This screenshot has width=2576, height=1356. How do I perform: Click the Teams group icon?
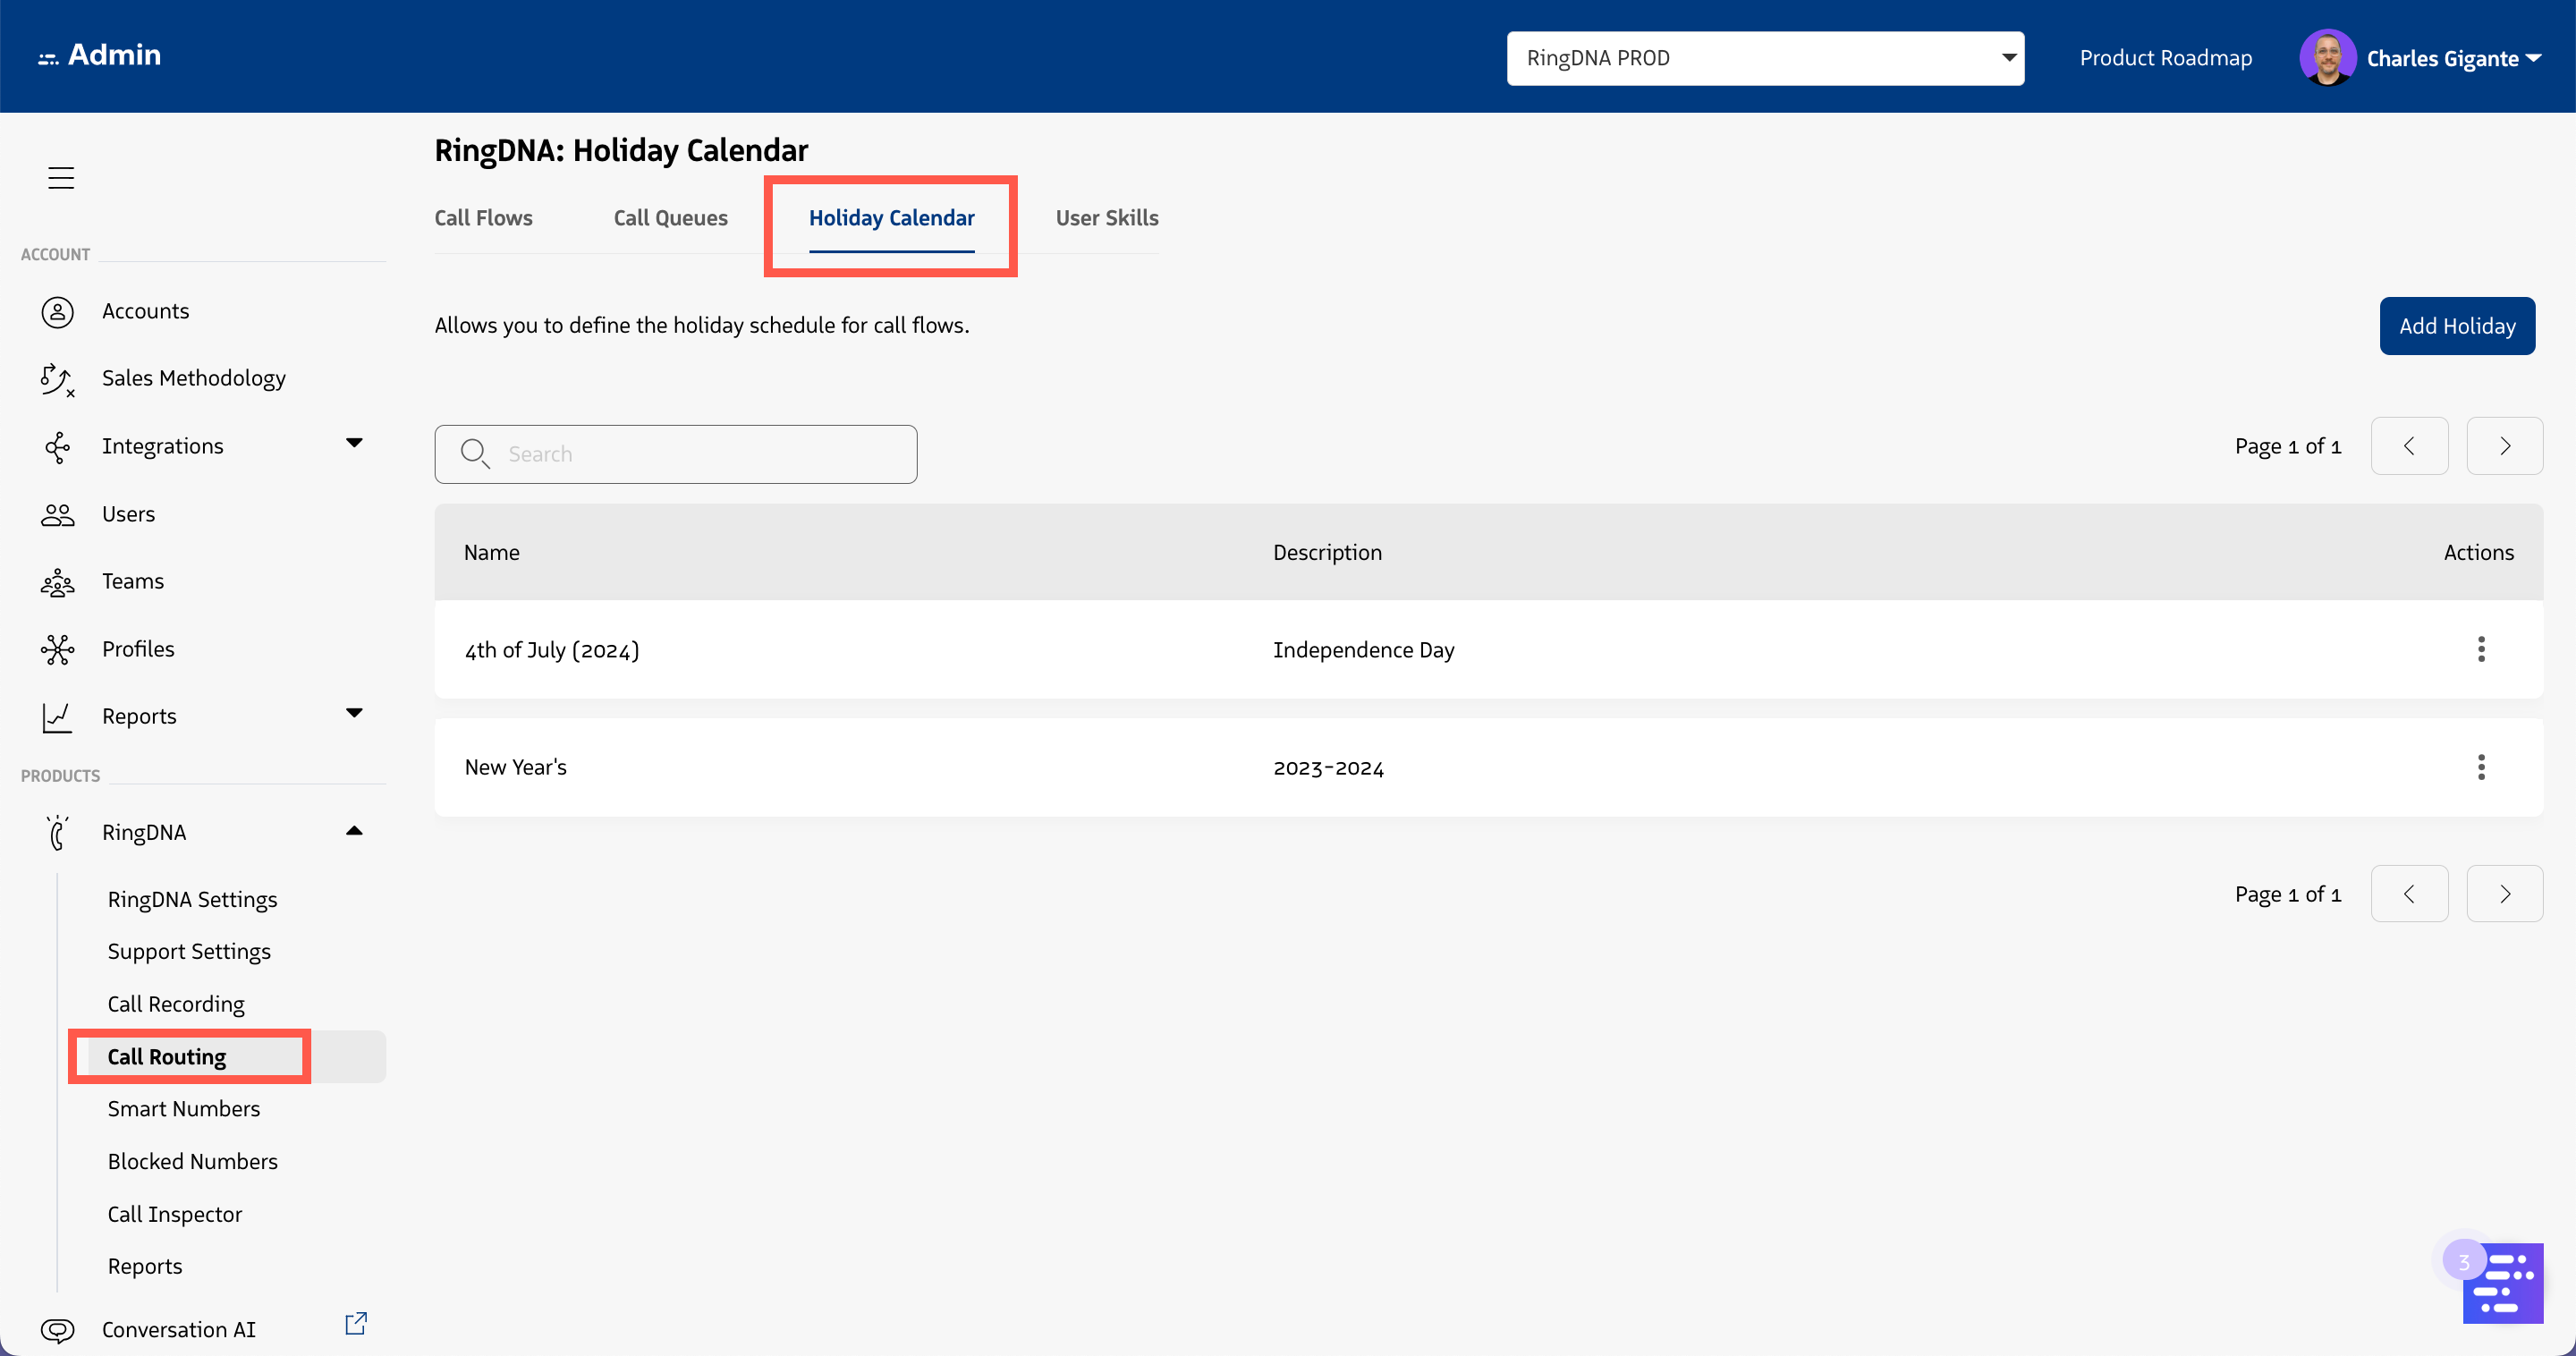(x=57, y=582)
